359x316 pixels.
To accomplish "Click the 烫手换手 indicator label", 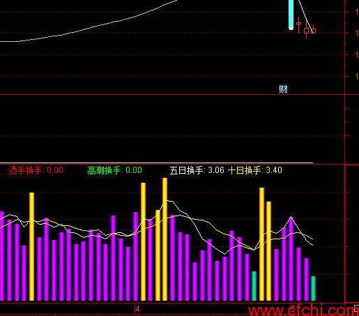I will [x=36, y=170].
